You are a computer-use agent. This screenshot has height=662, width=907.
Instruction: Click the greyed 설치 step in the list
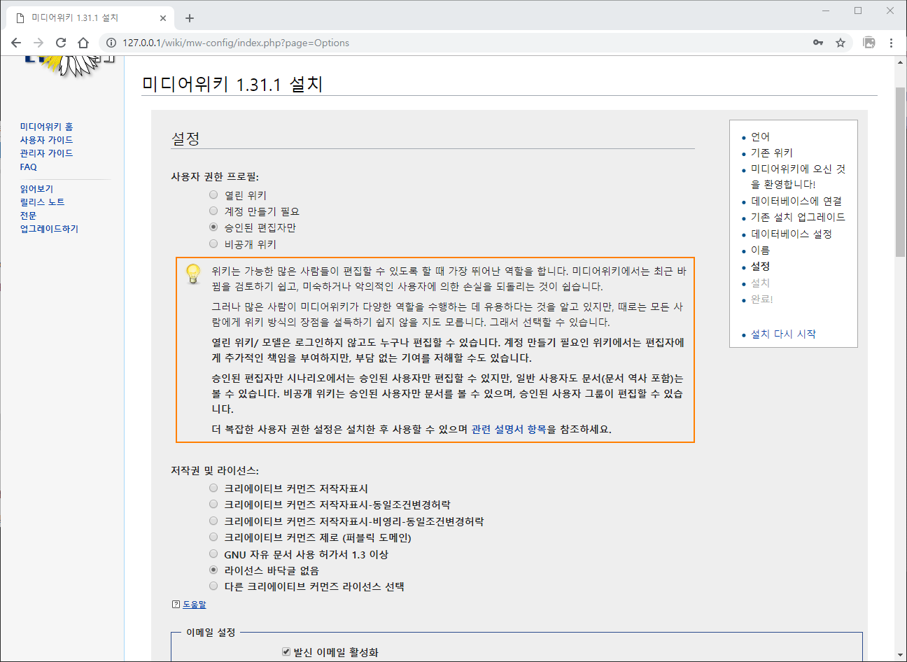[x=760, y=283]
